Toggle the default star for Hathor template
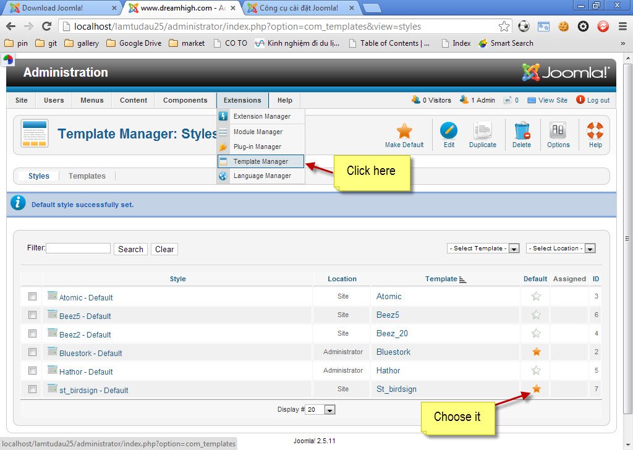633x450 pixels. click(535, 370)
